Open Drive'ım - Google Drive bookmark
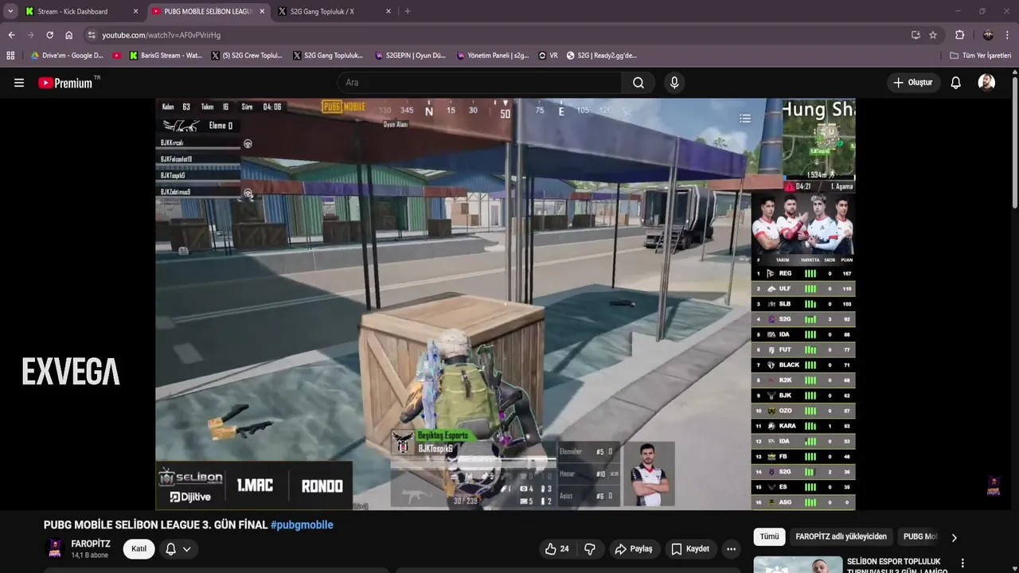 coord(67,56)
